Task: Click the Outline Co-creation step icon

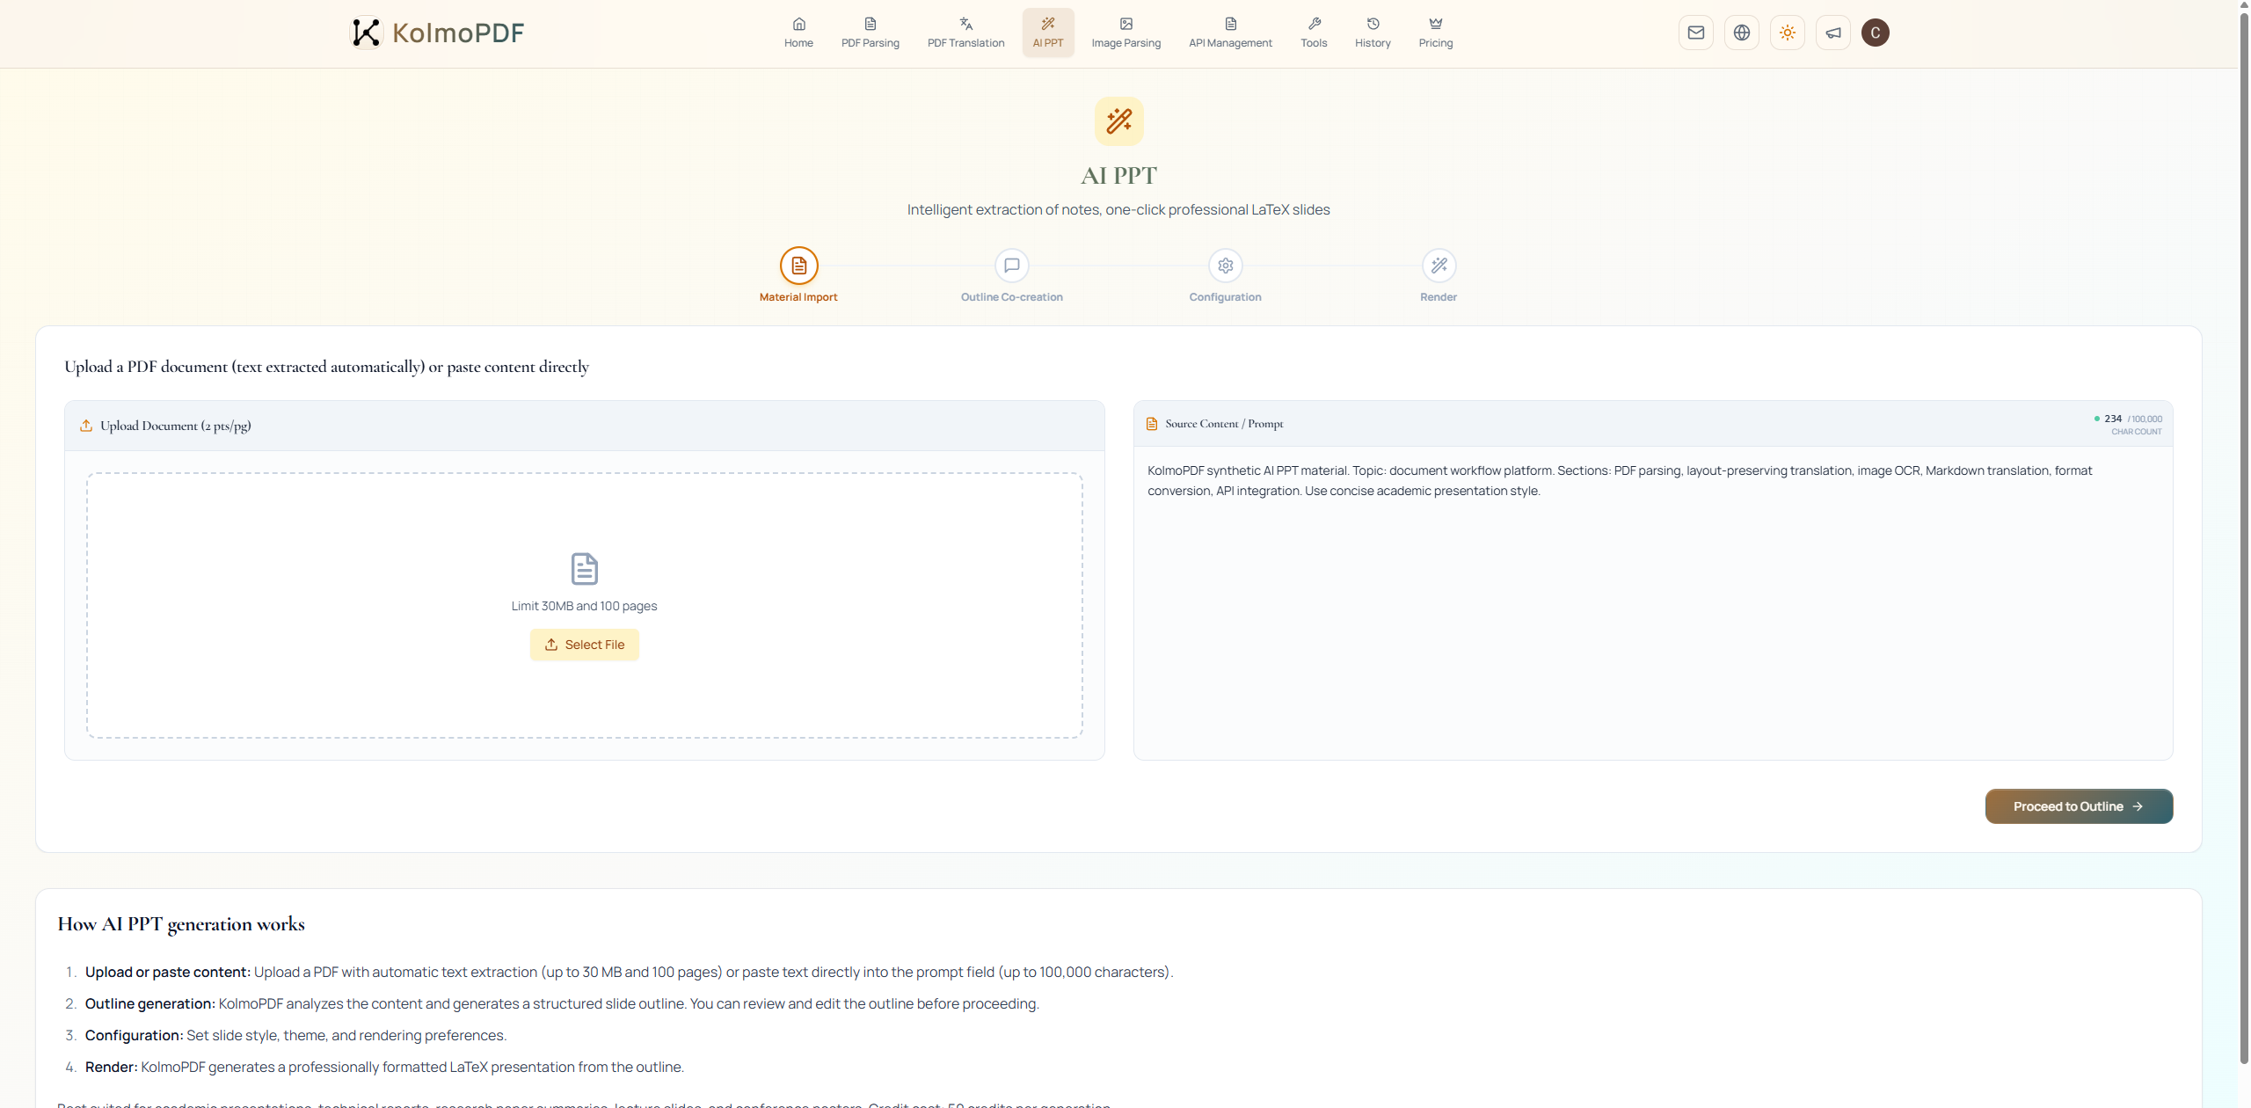Action: pyautogui.click(x=1011, y=266)
